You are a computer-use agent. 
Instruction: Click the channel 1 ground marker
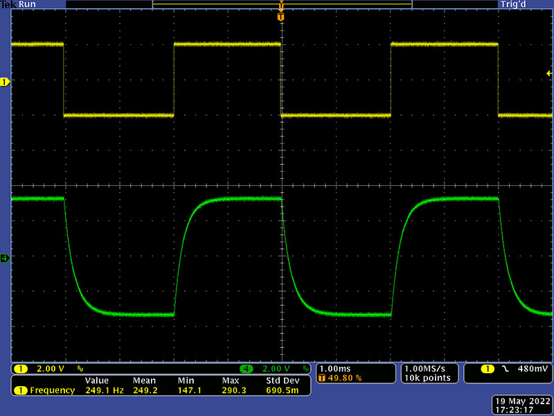4,83
